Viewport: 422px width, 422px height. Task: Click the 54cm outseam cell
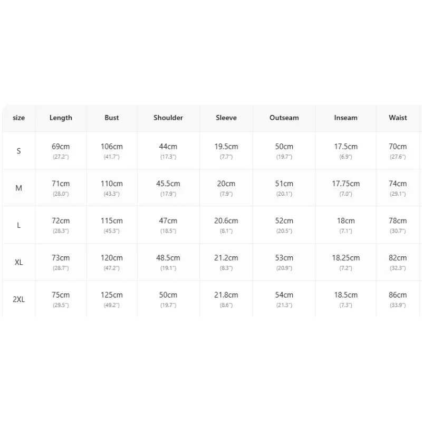(284, 299)
